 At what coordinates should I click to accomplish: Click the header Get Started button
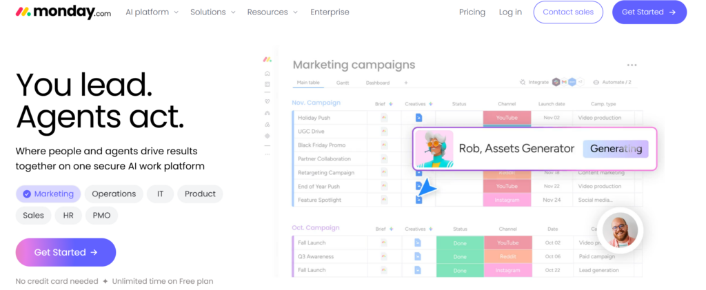(649, 12)
